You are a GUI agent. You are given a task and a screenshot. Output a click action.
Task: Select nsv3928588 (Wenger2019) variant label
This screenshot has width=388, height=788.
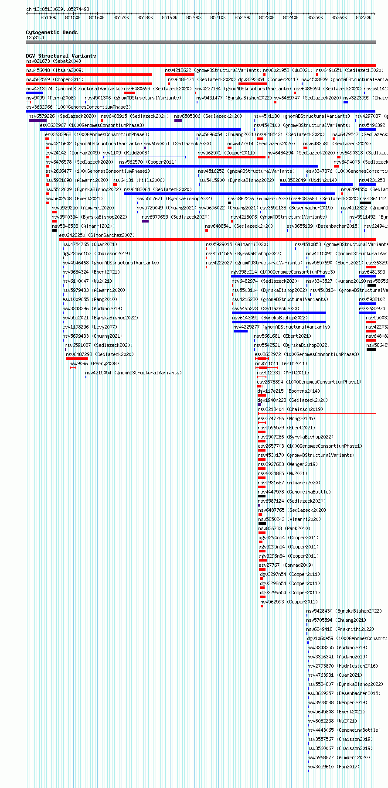[x=337, y=702]
